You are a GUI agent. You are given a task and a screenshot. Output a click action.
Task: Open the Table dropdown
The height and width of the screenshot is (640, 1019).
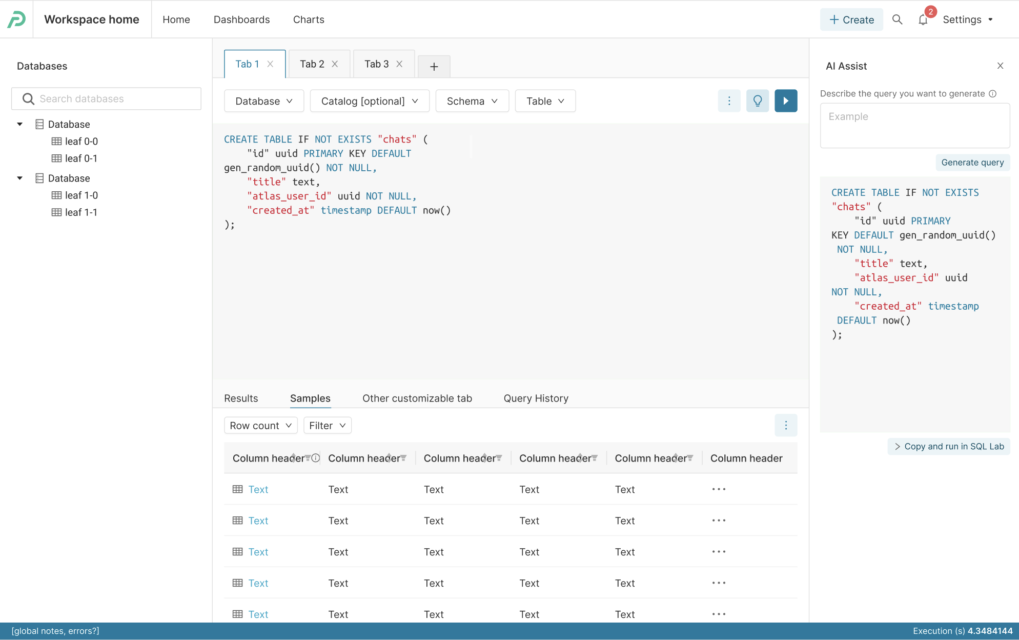point(545,101)
